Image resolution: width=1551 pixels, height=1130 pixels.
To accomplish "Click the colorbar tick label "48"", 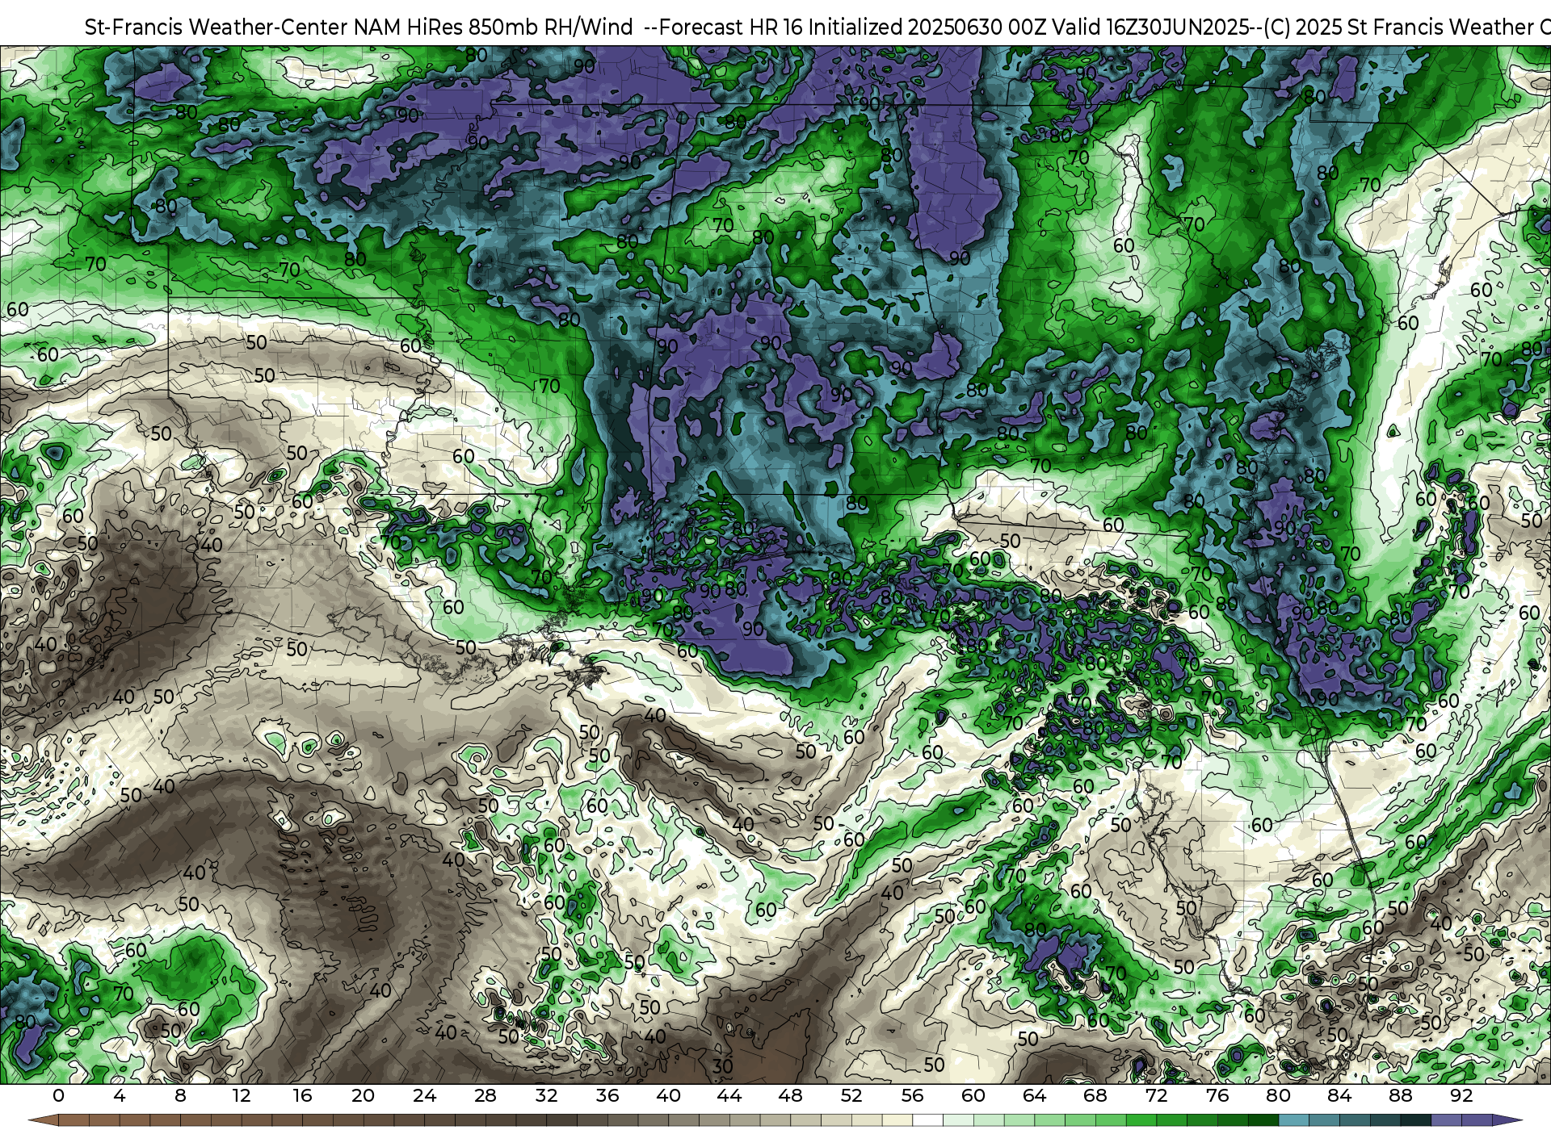I will 791,1095.
